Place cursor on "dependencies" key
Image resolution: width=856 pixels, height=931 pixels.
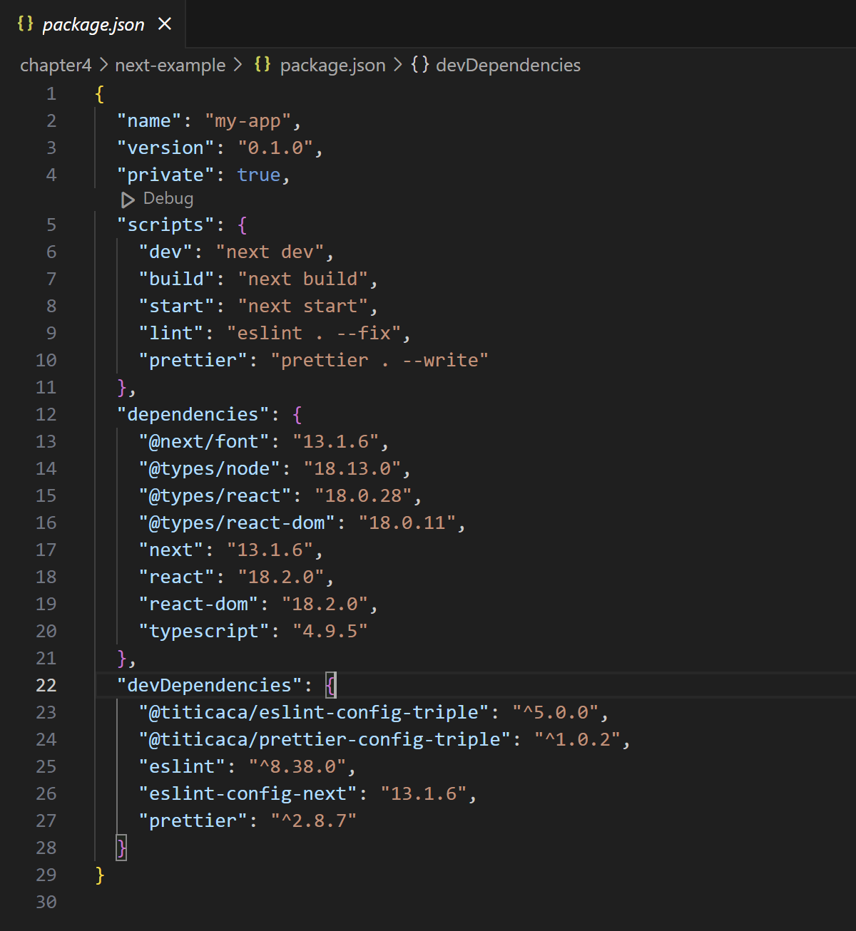click(193, 414)
